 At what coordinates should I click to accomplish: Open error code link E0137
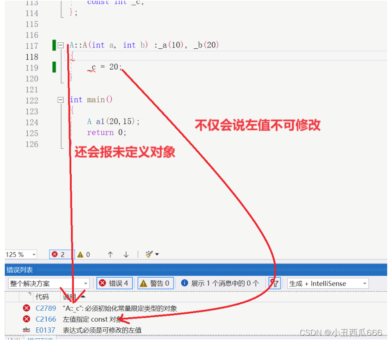[x=45, y=330]
